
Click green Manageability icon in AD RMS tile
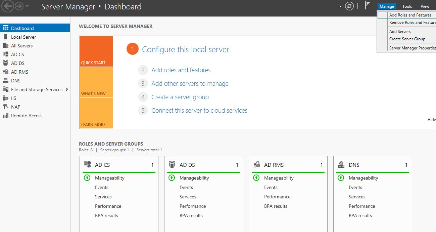click(x=256, y=178)
